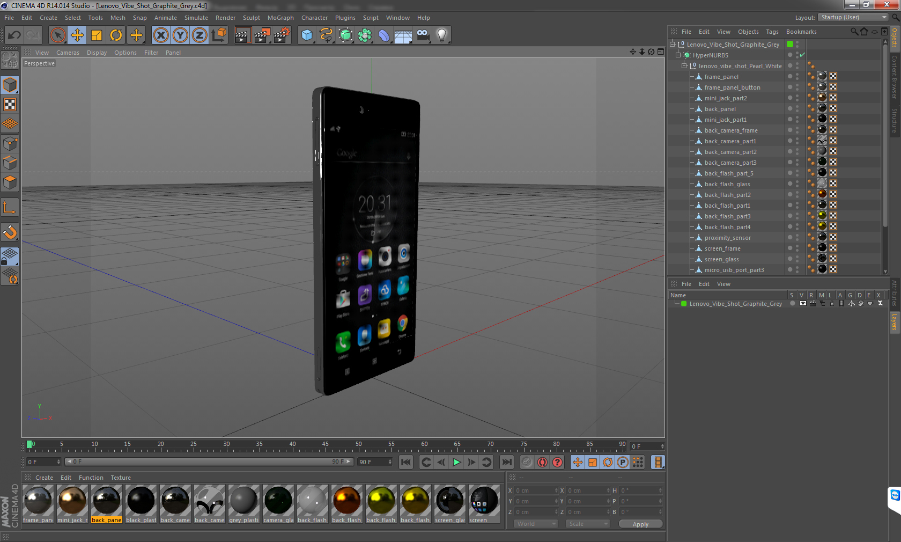Select the Rotate tool
Screen dimensions: 901x542
coord(116,35)
